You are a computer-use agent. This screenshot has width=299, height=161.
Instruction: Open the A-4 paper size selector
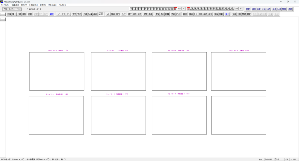[260, 159]
